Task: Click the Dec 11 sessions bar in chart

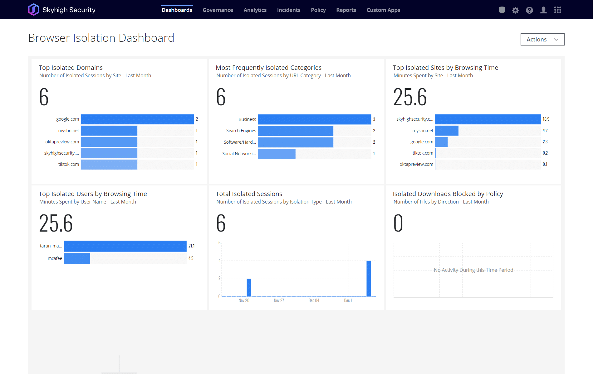Action: tap(369, 278)
